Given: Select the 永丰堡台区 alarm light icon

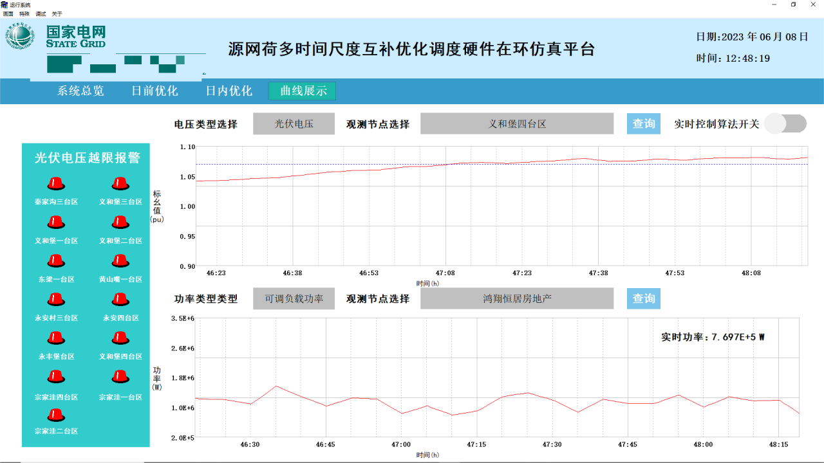Looking at the screenshot, I should point(56,338).
